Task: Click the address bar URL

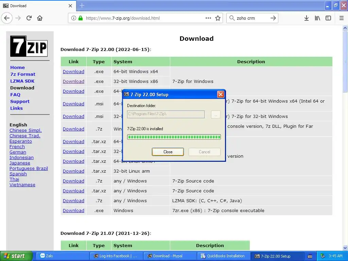Action: click(123, 18)
